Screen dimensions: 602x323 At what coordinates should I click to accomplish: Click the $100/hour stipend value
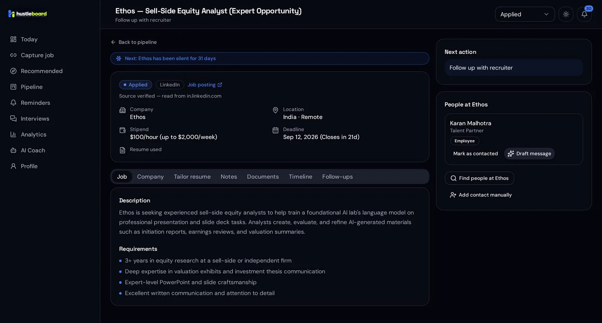[x=173, y=137]
